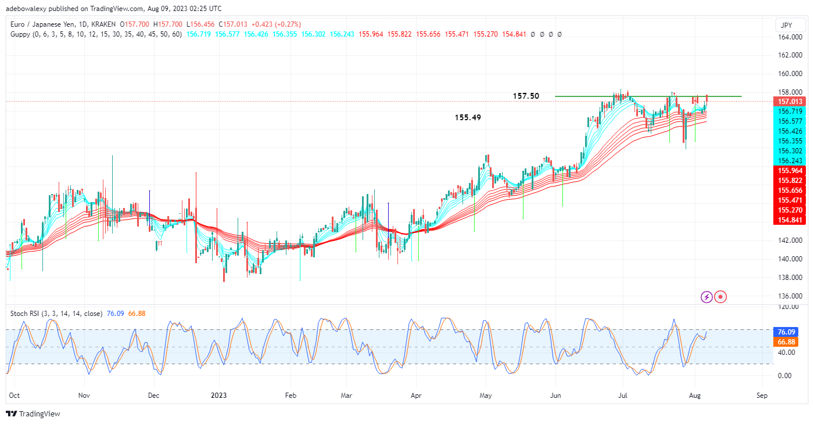This screenshot has width=814, height=424.
Task: Click the 40.00 Stoch RSI scale value
Action: tap(786, 353)
